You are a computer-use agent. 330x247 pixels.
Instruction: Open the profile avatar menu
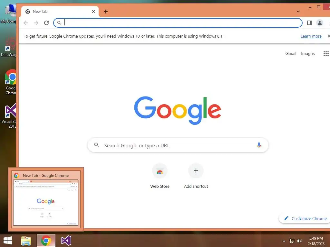click(319, 23)
